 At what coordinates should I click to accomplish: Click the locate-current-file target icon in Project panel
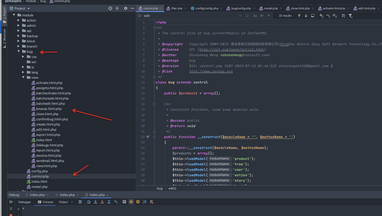[110, 8]
